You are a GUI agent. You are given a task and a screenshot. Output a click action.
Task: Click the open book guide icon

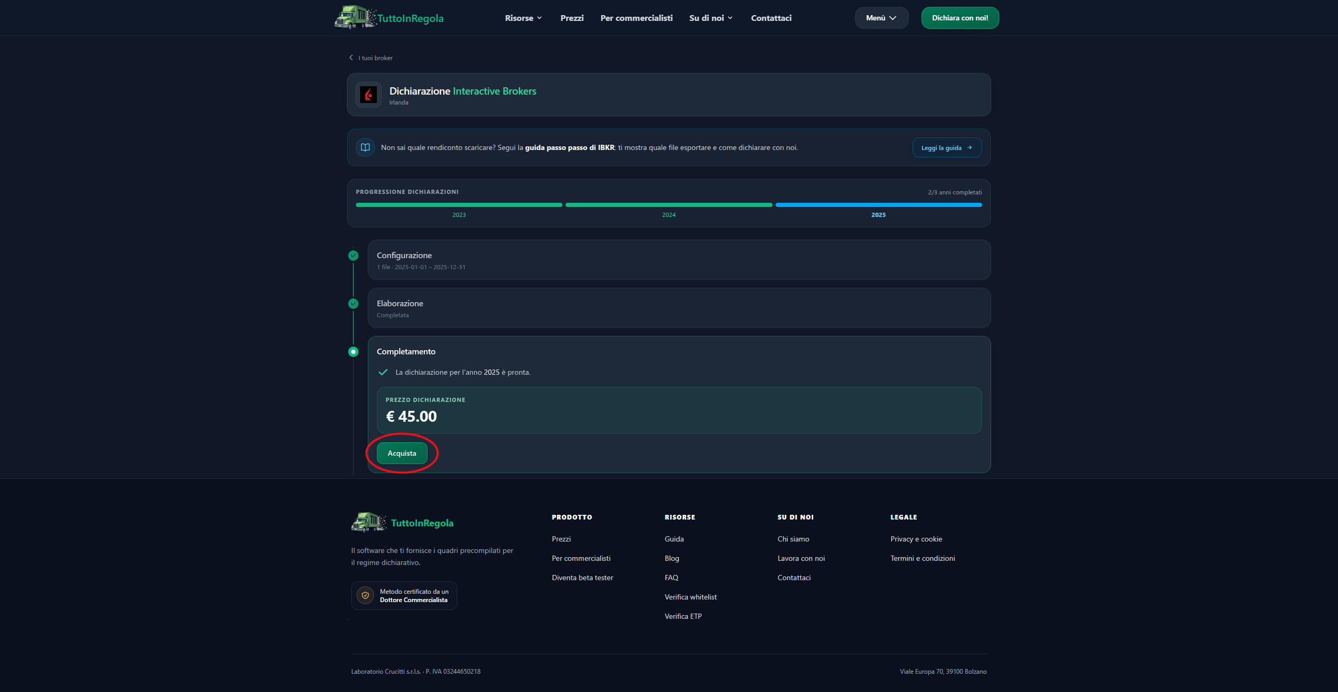(x=365, y=147)
